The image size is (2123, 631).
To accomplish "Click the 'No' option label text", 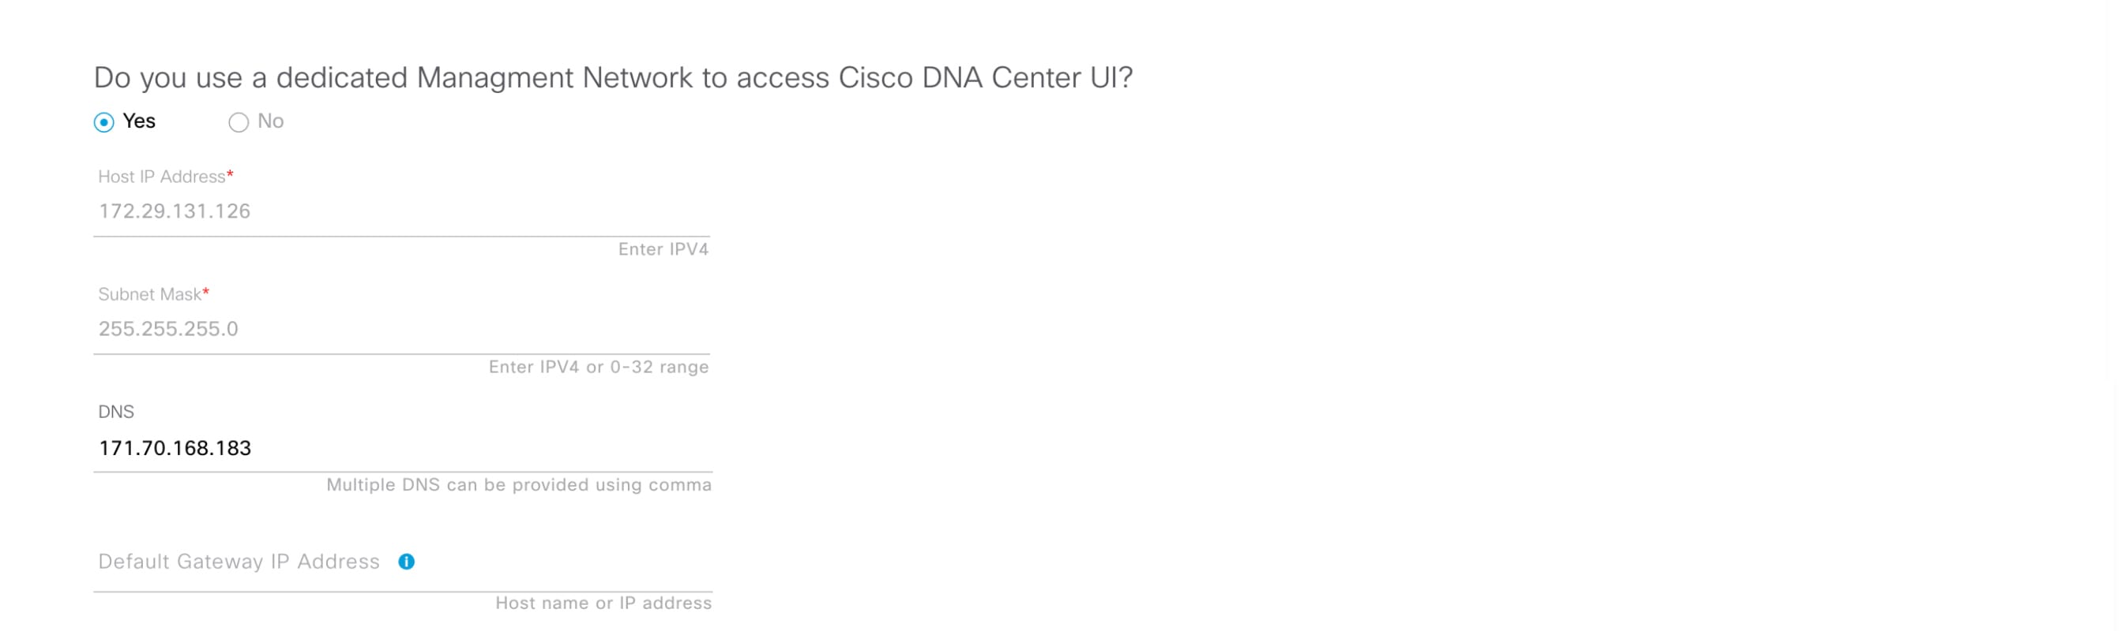I will tap(270, 121).
